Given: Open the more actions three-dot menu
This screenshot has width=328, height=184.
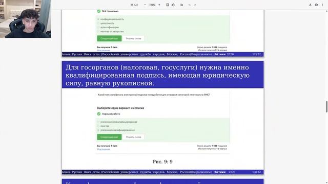Looking at the screenshot, I should (x=322, y=5).
